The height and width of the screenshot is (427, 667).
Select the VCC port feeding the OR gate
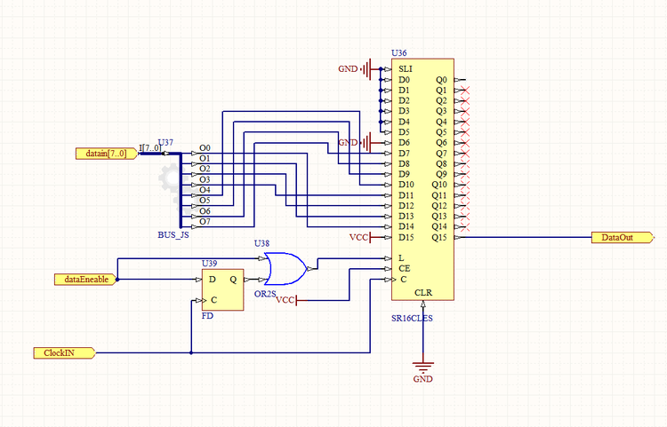[287, 300]
